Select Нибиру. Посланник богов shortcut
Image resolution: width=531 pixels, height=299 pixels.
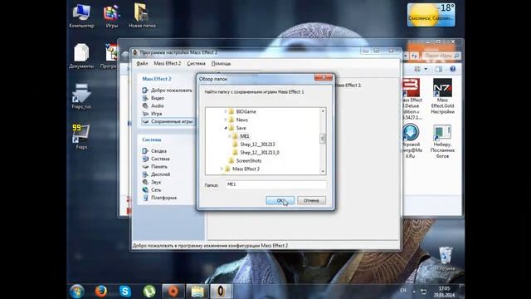(x=442, y=141)
